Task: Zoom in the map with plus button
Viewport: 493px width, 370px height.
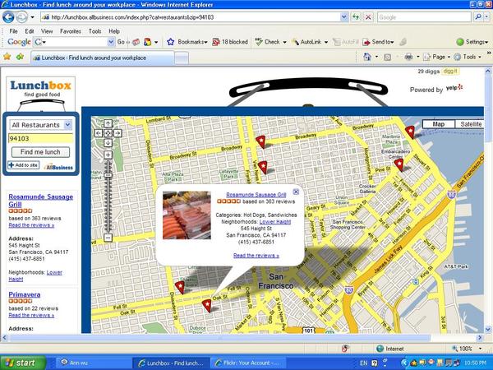Action: [x=108, y=155]
